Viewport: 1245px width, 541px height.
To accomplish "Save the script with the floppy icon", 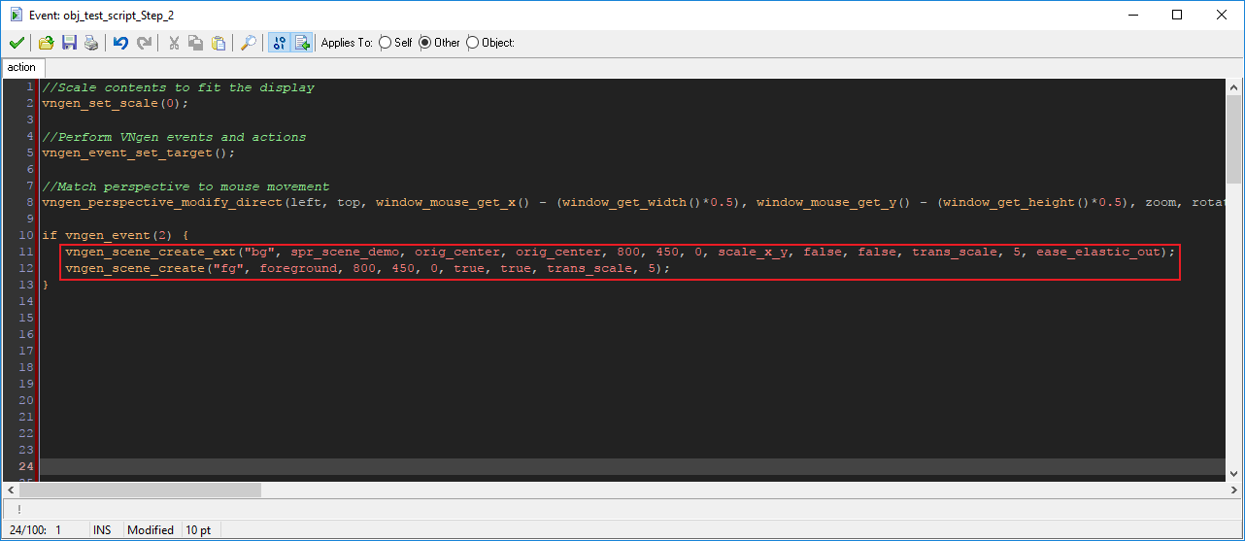I will (x=69, y=43).
